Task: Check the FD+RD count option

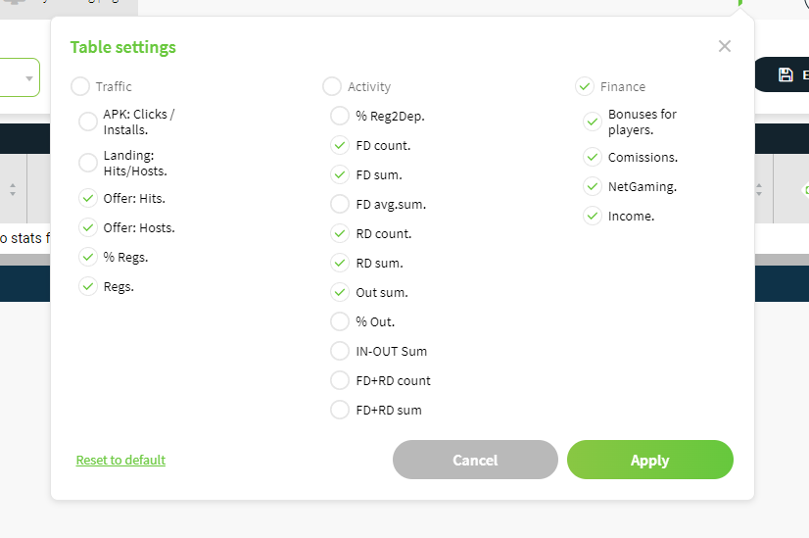Action: coord(340,380)
